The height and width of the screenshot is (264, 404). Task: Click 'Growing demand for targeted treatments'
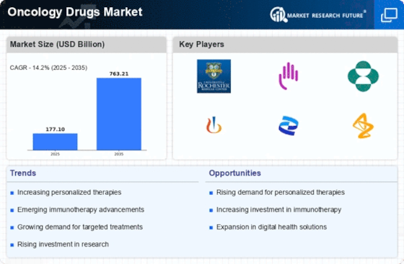pyautogui.click(x=80, y=227)
